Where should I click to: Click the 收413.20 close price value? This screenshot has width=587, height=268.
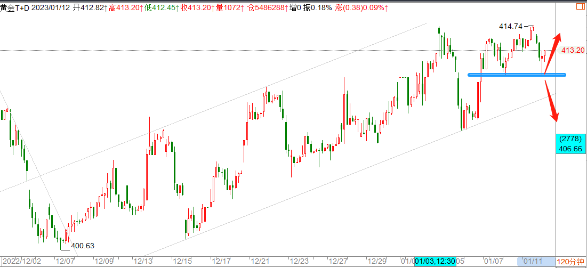[197, 8]
